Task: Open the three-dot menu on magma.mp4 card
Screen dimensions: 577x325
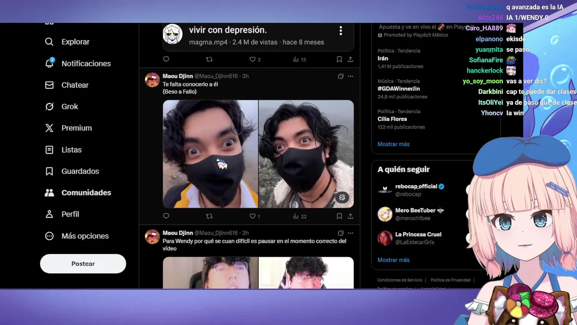Action: 341,31
